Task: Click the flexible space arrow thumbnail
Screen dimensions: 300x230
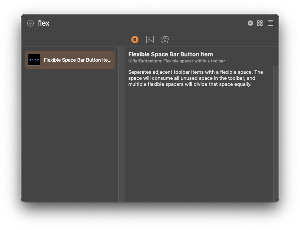Action: (34, 60)
